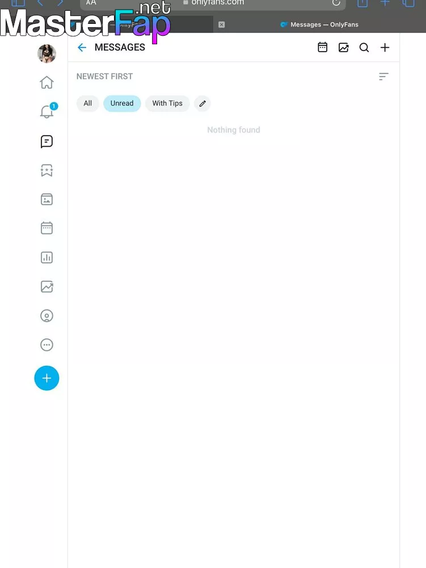Open the Home icon in sidebar
The image size is (426, 568).
coord(47,82)
